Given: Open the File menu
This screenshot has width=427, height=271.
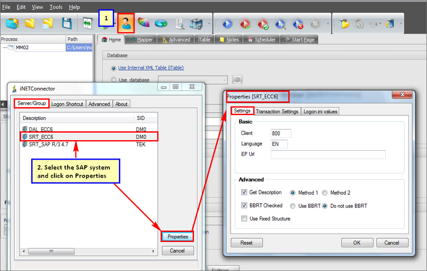Looking at the screenshot, I should point(6,7).
